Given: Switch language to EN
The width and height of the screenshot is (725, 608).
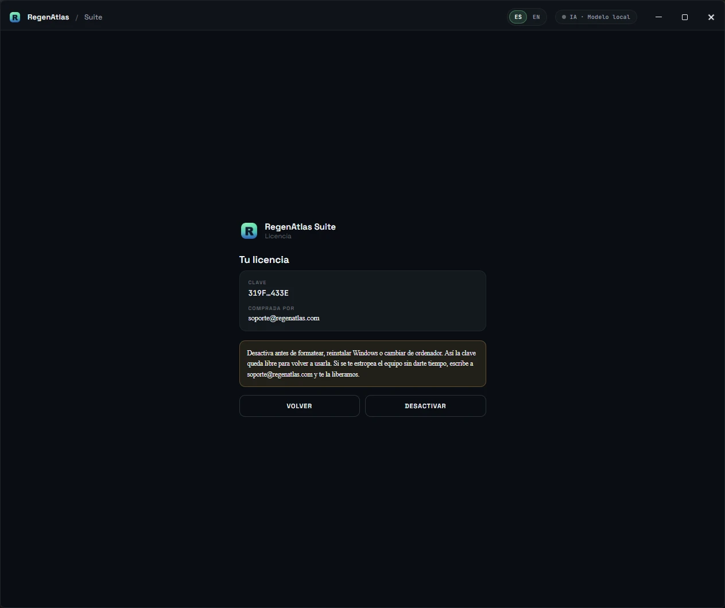Looking at the screenshot, I should pyautogui.click(x=536, y=17).
